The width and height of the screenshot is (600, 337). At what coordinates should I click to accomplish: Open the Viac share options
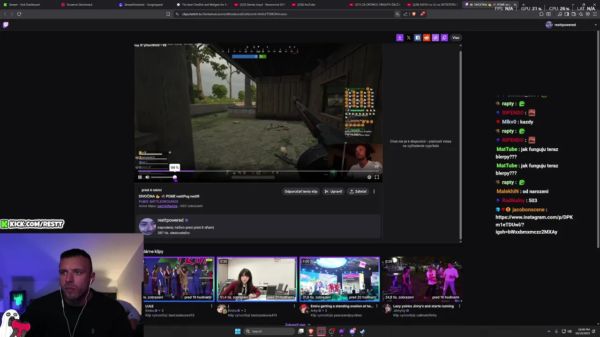456,37
